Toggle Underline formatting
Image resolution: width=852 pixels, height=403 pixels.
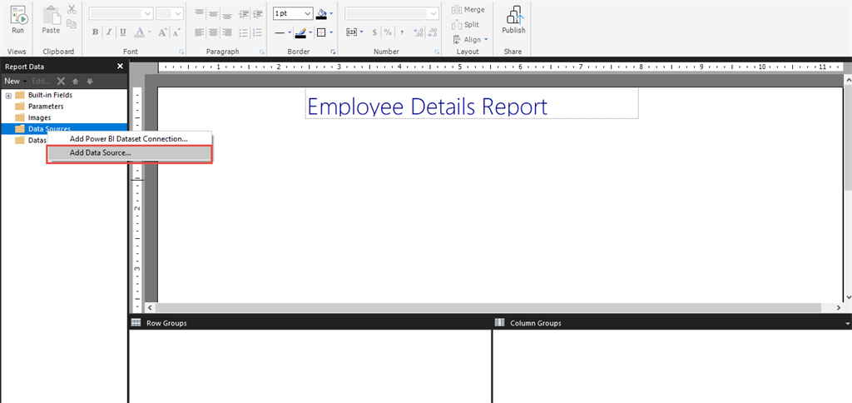tap(123, 32)
